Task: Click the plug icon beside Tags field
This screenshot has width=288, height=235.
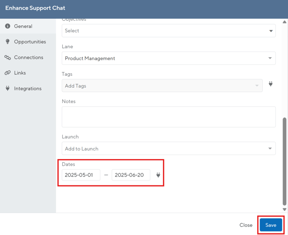Action: click(x=271, y=84)
